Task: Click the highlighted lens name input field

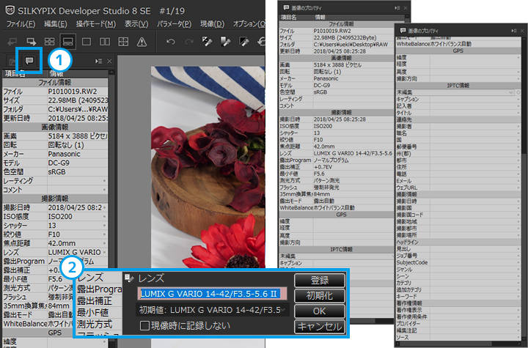Action: point(212,294)
